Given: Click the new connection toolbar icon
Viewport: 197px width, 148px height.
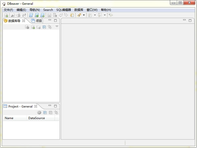Looking at the screenshot, I should click(x=6, y=15).
